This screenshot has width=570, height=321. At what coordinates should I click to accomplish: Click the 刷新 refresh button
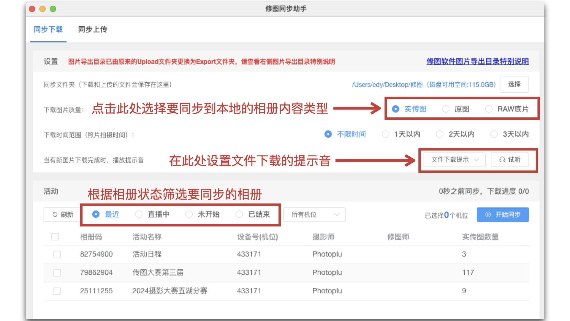pos(63,215)
